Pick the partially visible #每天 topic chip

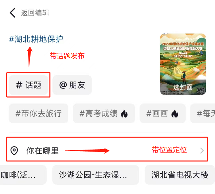pyautogui.click(x=203, y=113)
